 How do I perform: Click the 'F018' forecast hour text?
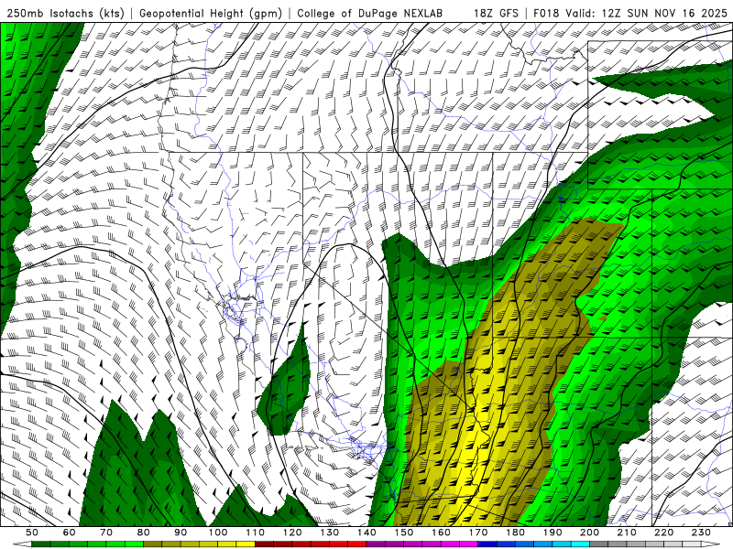coord(546,13)
